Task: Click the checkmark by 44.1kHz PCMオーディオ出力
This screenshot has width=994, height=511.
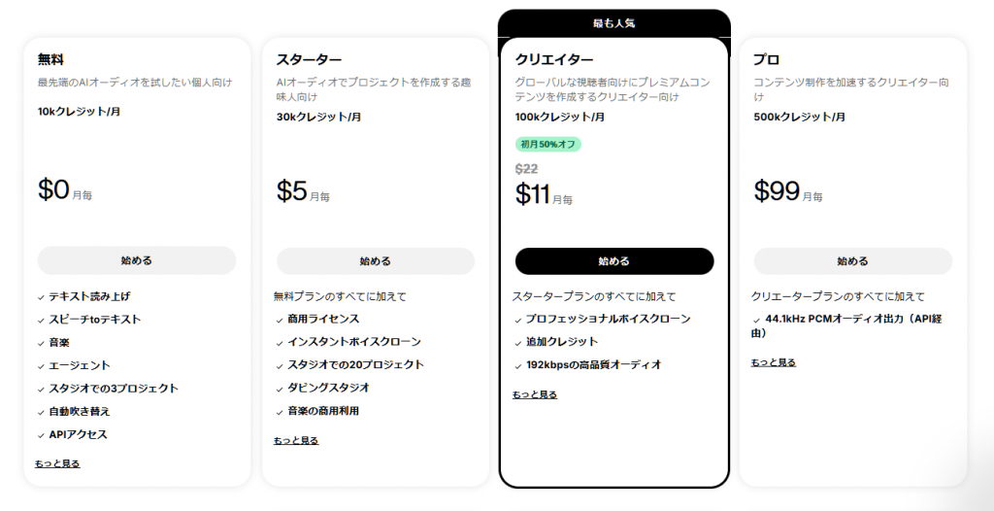Action: pyautogui.click(x=757, y=319)
